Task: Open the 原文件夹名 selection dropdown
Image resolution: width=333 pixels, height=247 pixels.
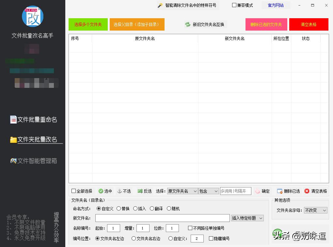Action: [x=182, y=191]
